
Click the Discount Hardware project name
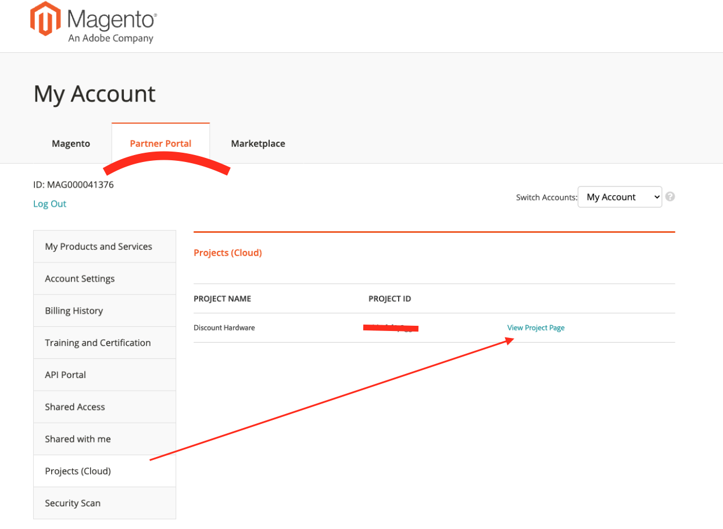pos(224,328)
